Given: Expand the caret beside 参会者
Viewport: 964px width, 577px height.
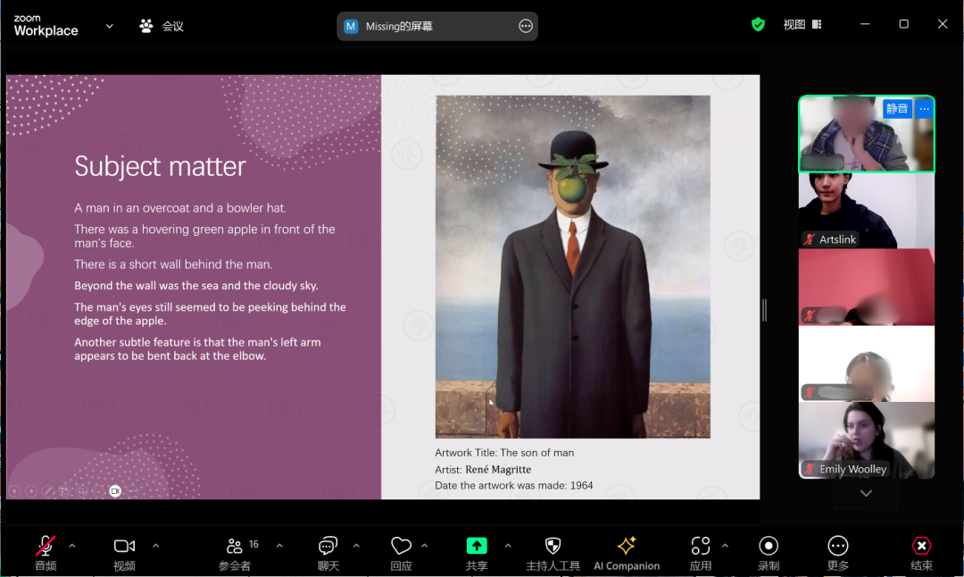Looking at the screenshot, I should 279,546.
